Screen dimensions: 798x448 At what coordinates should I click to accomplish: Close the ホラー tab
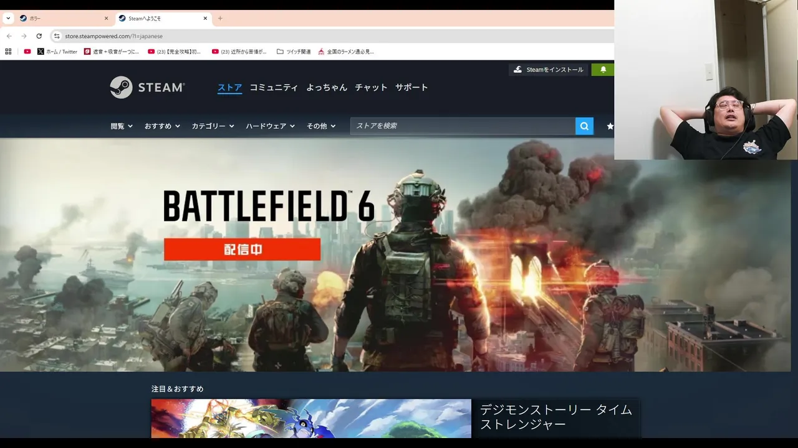tap(106, 18)
